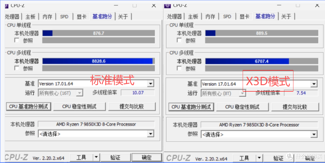The width and height of the screenshot is (325, 163).
Task: Start CPU 稳定性测试 in right window
Action: pos(242,107)
